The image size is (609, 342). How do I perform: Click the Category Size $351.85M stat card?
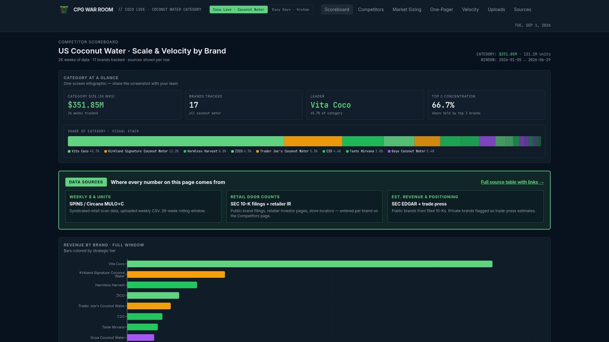click(x=122, y=105)
